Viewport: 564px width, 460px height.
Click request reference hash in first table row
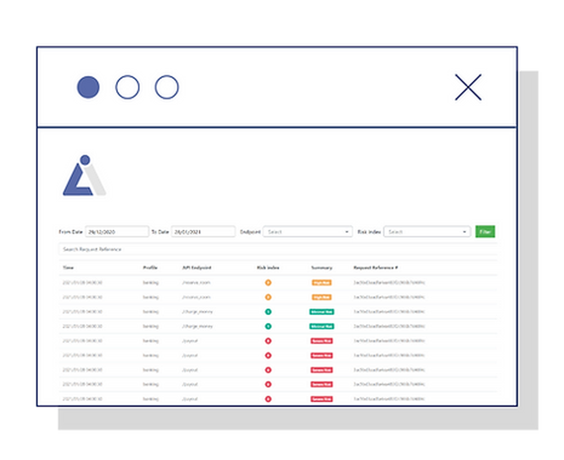click(389, 283)
